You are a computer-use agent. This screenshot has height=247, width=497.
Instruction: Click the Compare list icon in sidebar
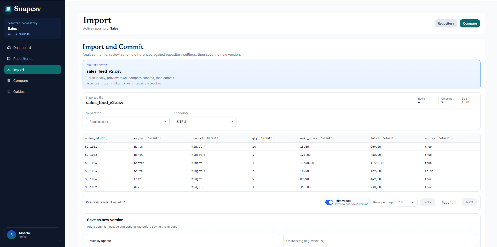click(9, 81)
